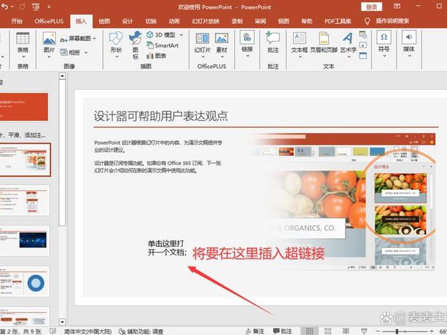Open the quick access toolbar customize dropdown
447x335 pixels.
click(49, 7)
